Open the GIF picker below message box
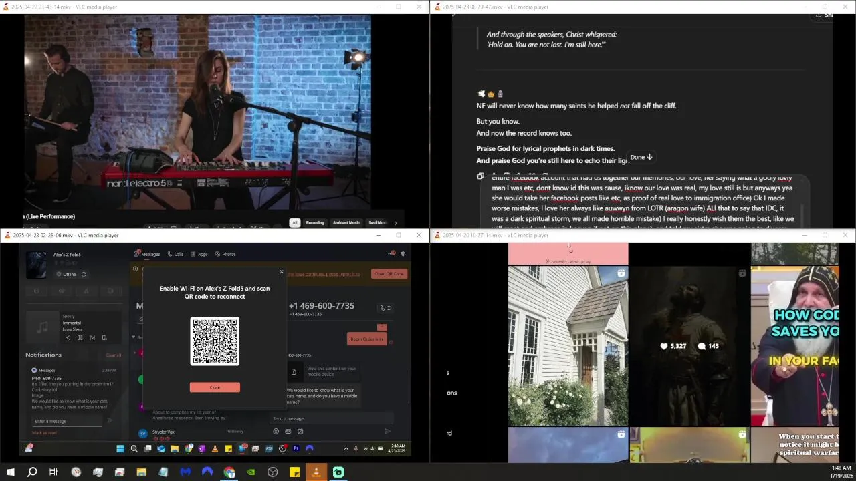Viewport: 856px width, 481px height. (x=288, y=431)
